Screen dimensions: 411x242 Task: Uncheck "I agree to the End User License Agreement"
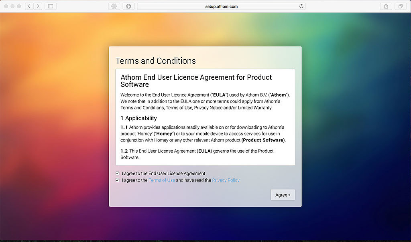118,173
